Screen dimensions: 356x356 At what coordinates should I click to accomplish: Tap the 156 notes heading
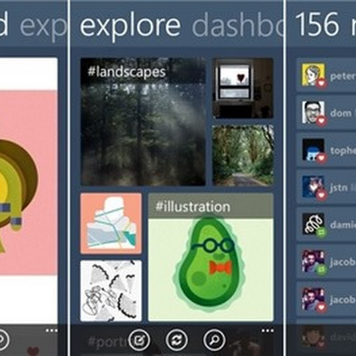tap(325, 24)
